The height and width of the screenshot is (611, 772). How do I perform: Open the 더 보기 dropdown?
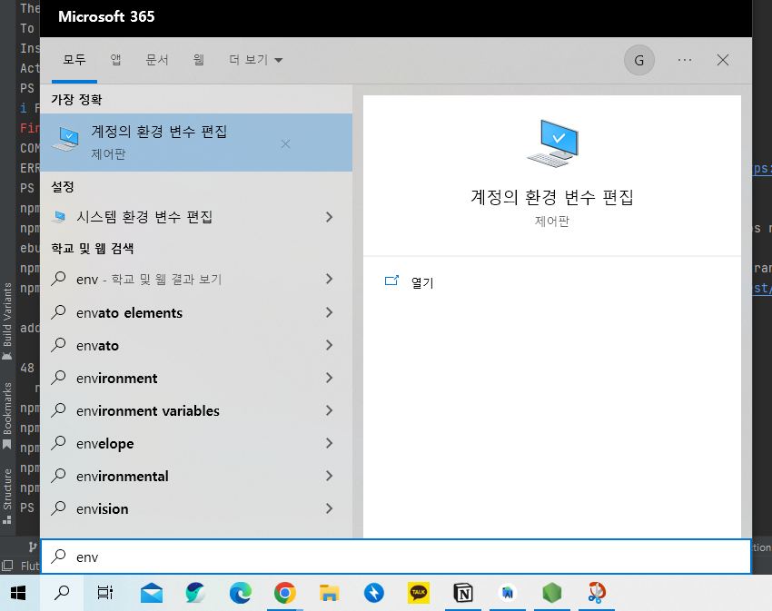(x=255, y=60)
